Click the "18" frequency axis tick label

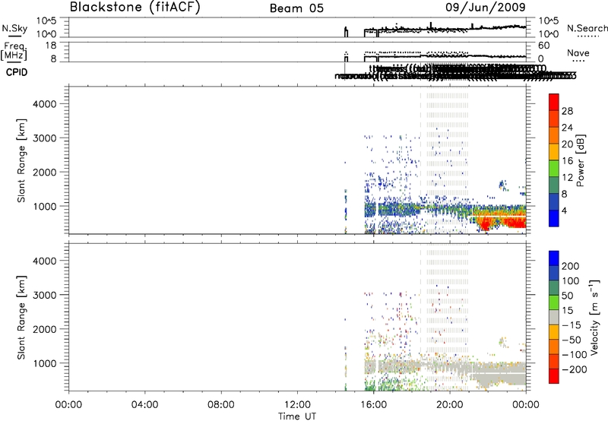tap(51, 46)
